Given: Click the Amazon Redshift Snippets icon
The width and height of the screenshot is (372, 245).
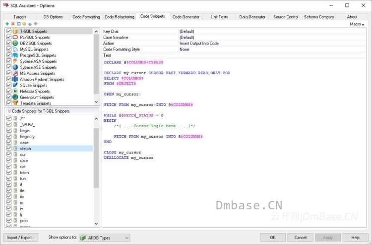Looking at the screenshot, I should point(15,79).
